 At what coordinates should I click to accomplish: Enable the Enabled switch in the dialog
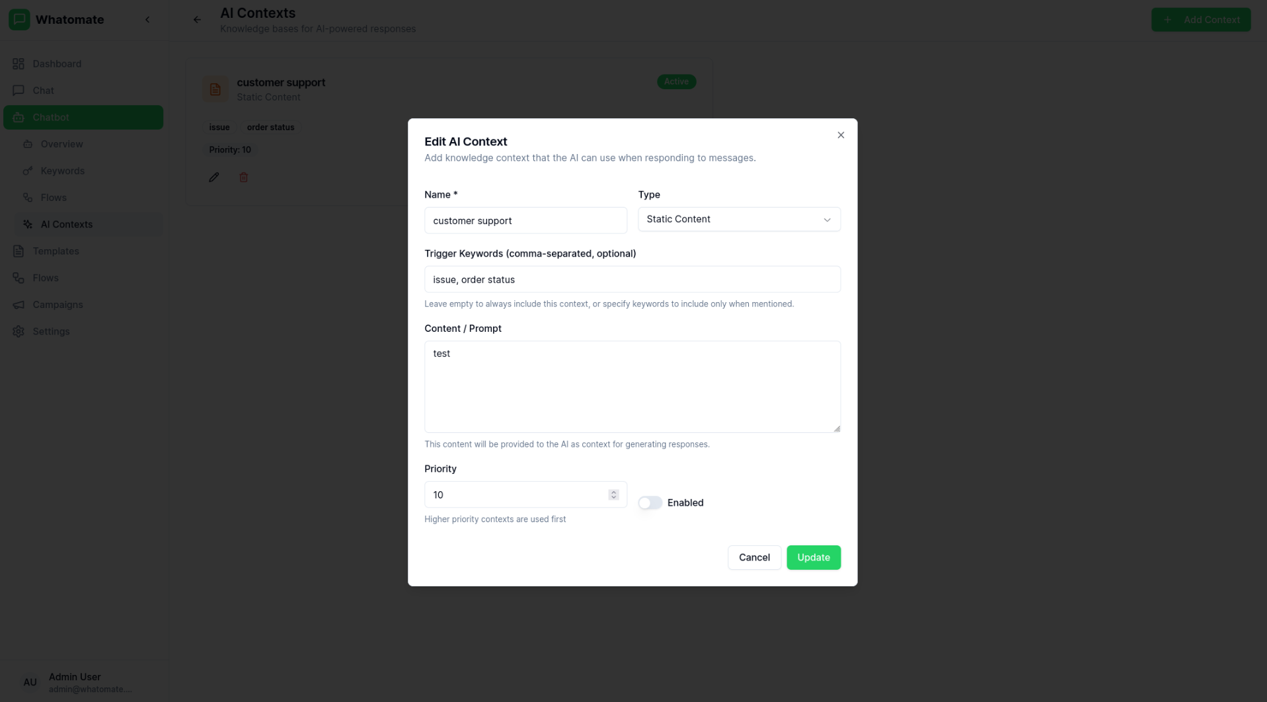649,502
